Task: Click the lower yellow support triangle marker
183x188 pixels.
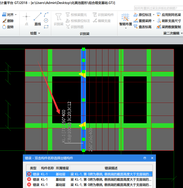Action: click(82, 126)
